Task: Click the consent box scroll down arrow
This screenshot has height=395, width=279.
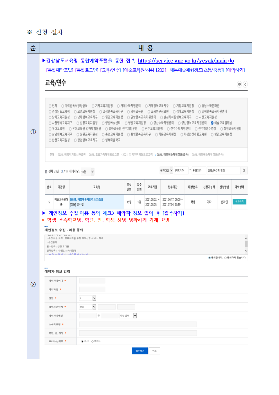Action: pyautogui.click(x=246, y=251)
